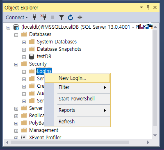Screen dimensions: 164x150
Task: Select XEvent Profiler tree item
Action: (x=45, y=137)
